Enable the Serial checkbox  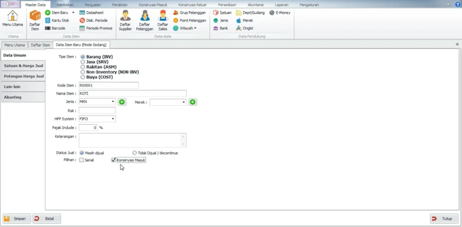pos(82,160)
